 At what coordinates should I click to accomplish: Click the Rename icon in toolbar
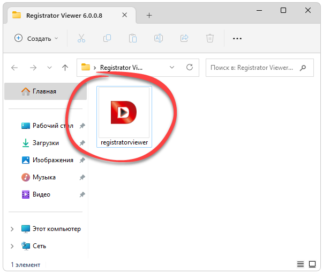(159, 38)
